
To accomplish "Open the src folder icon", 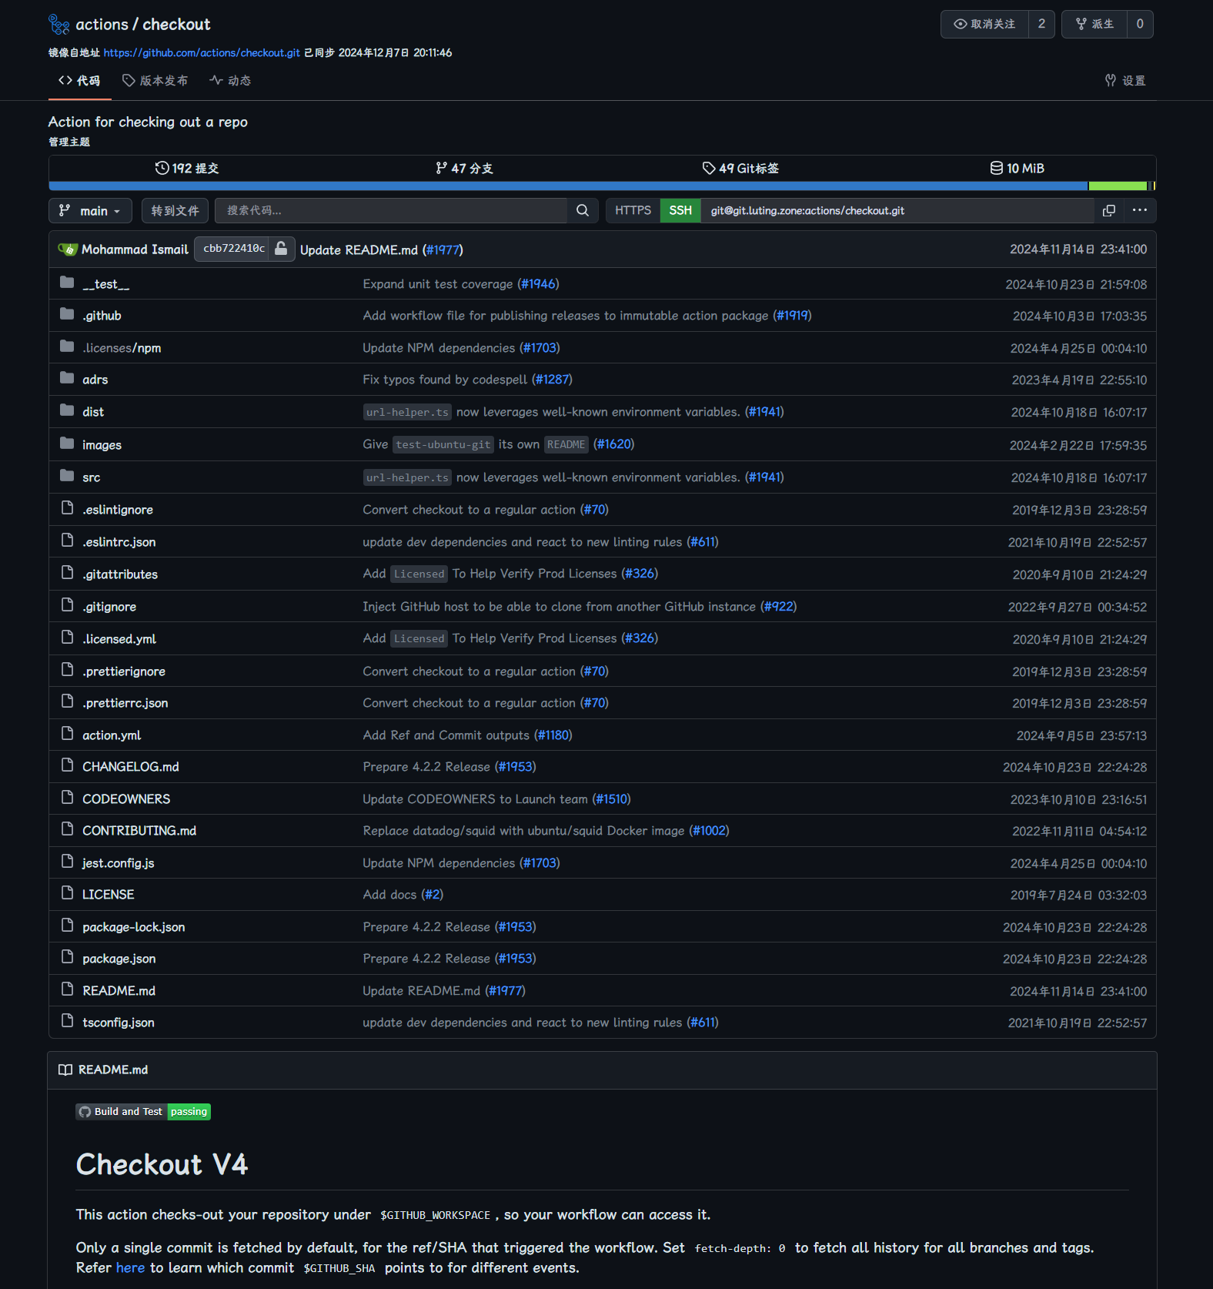I will (x=67, y=477).
